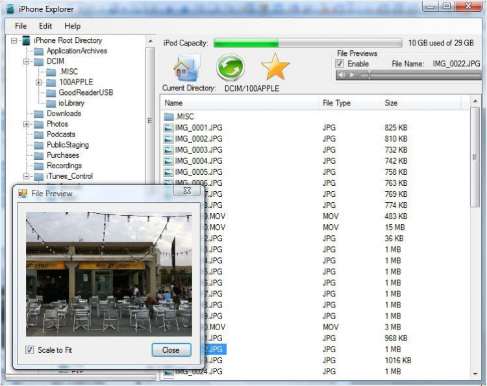Click the Recordings folder icon
This screenshot has width=487, height=386.
pyautogui.click(x=38, y=166)
